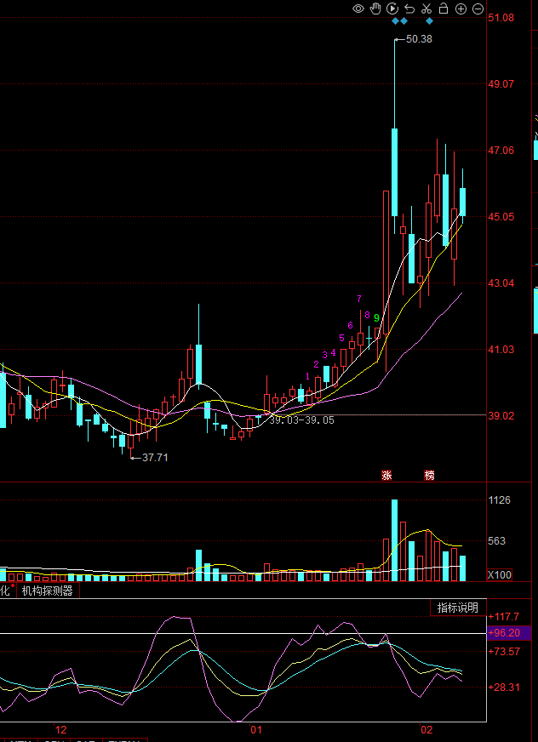Start the chart replay play button
The height and width of the screenshot is (742, 538).
click(x=392, y=9)
